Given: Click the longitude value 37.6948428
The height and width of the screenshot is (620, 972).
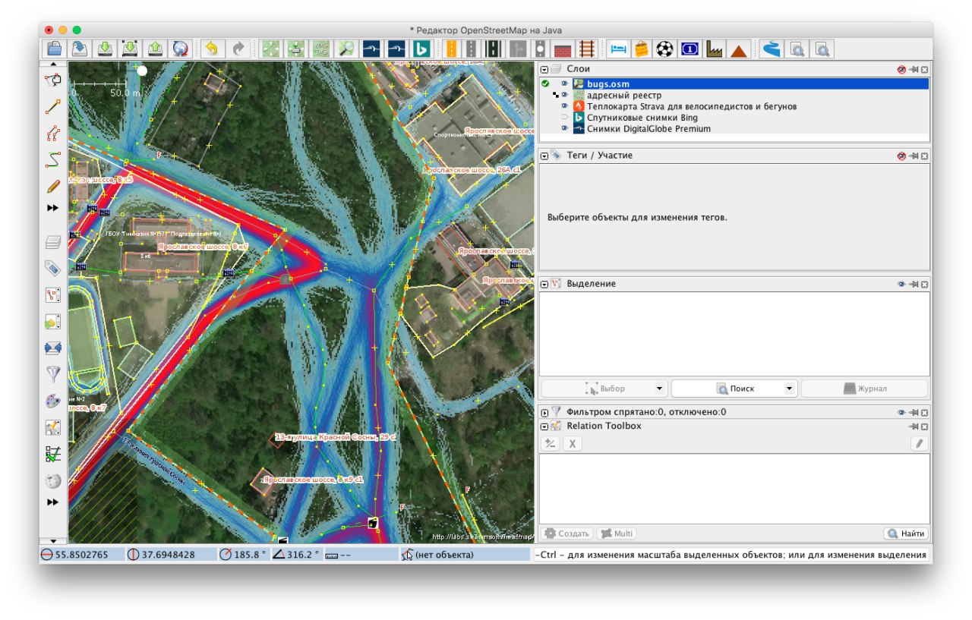Looking at the screenshot, I should (x=169, y=555).
